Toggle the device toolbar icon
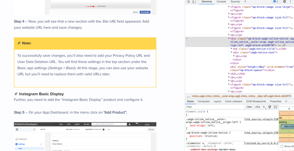 click(194, 2)
